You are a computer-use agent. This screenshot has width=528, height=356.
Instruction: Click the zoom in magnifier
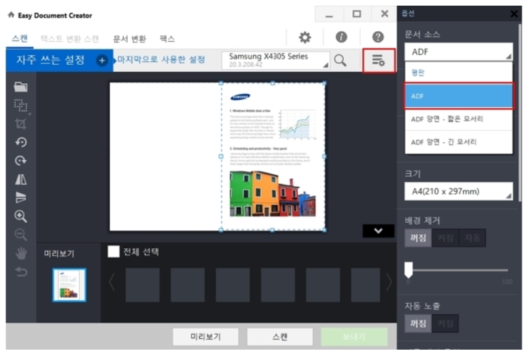click(x=21, y=216)
